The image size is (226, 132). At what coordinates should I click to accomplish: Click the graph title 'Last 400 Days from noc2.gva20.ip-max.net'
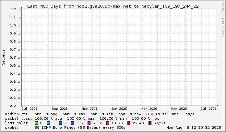[79, 6]
